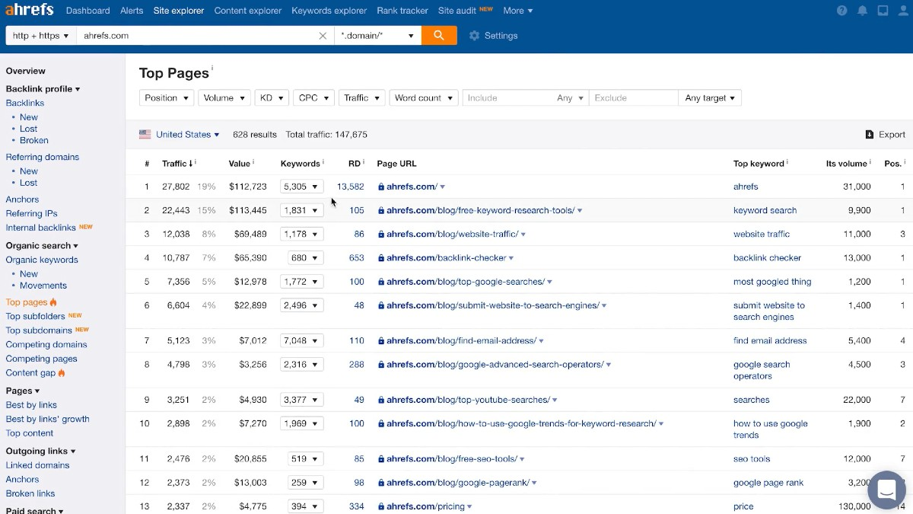The height and width of the screenshot is (514, 913).
Task: Open the United States country selector
Action: click(180, 135)
